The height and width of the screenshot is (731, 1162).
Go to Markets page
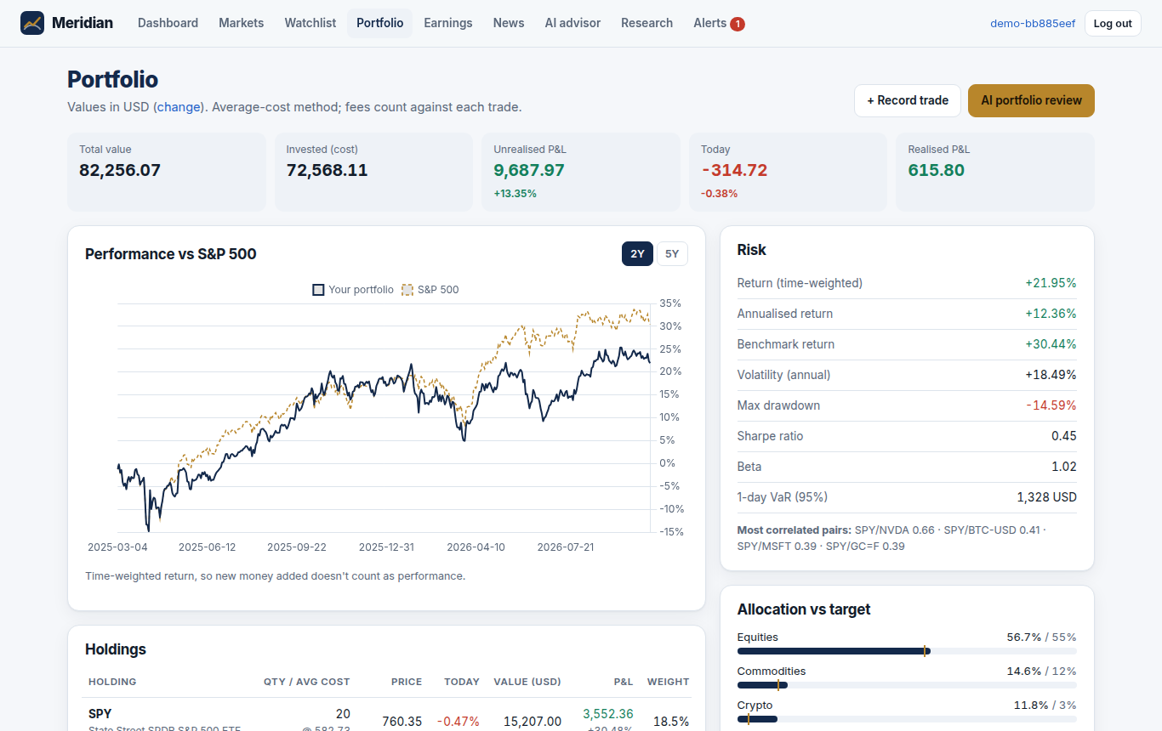(x=242, y=23)
